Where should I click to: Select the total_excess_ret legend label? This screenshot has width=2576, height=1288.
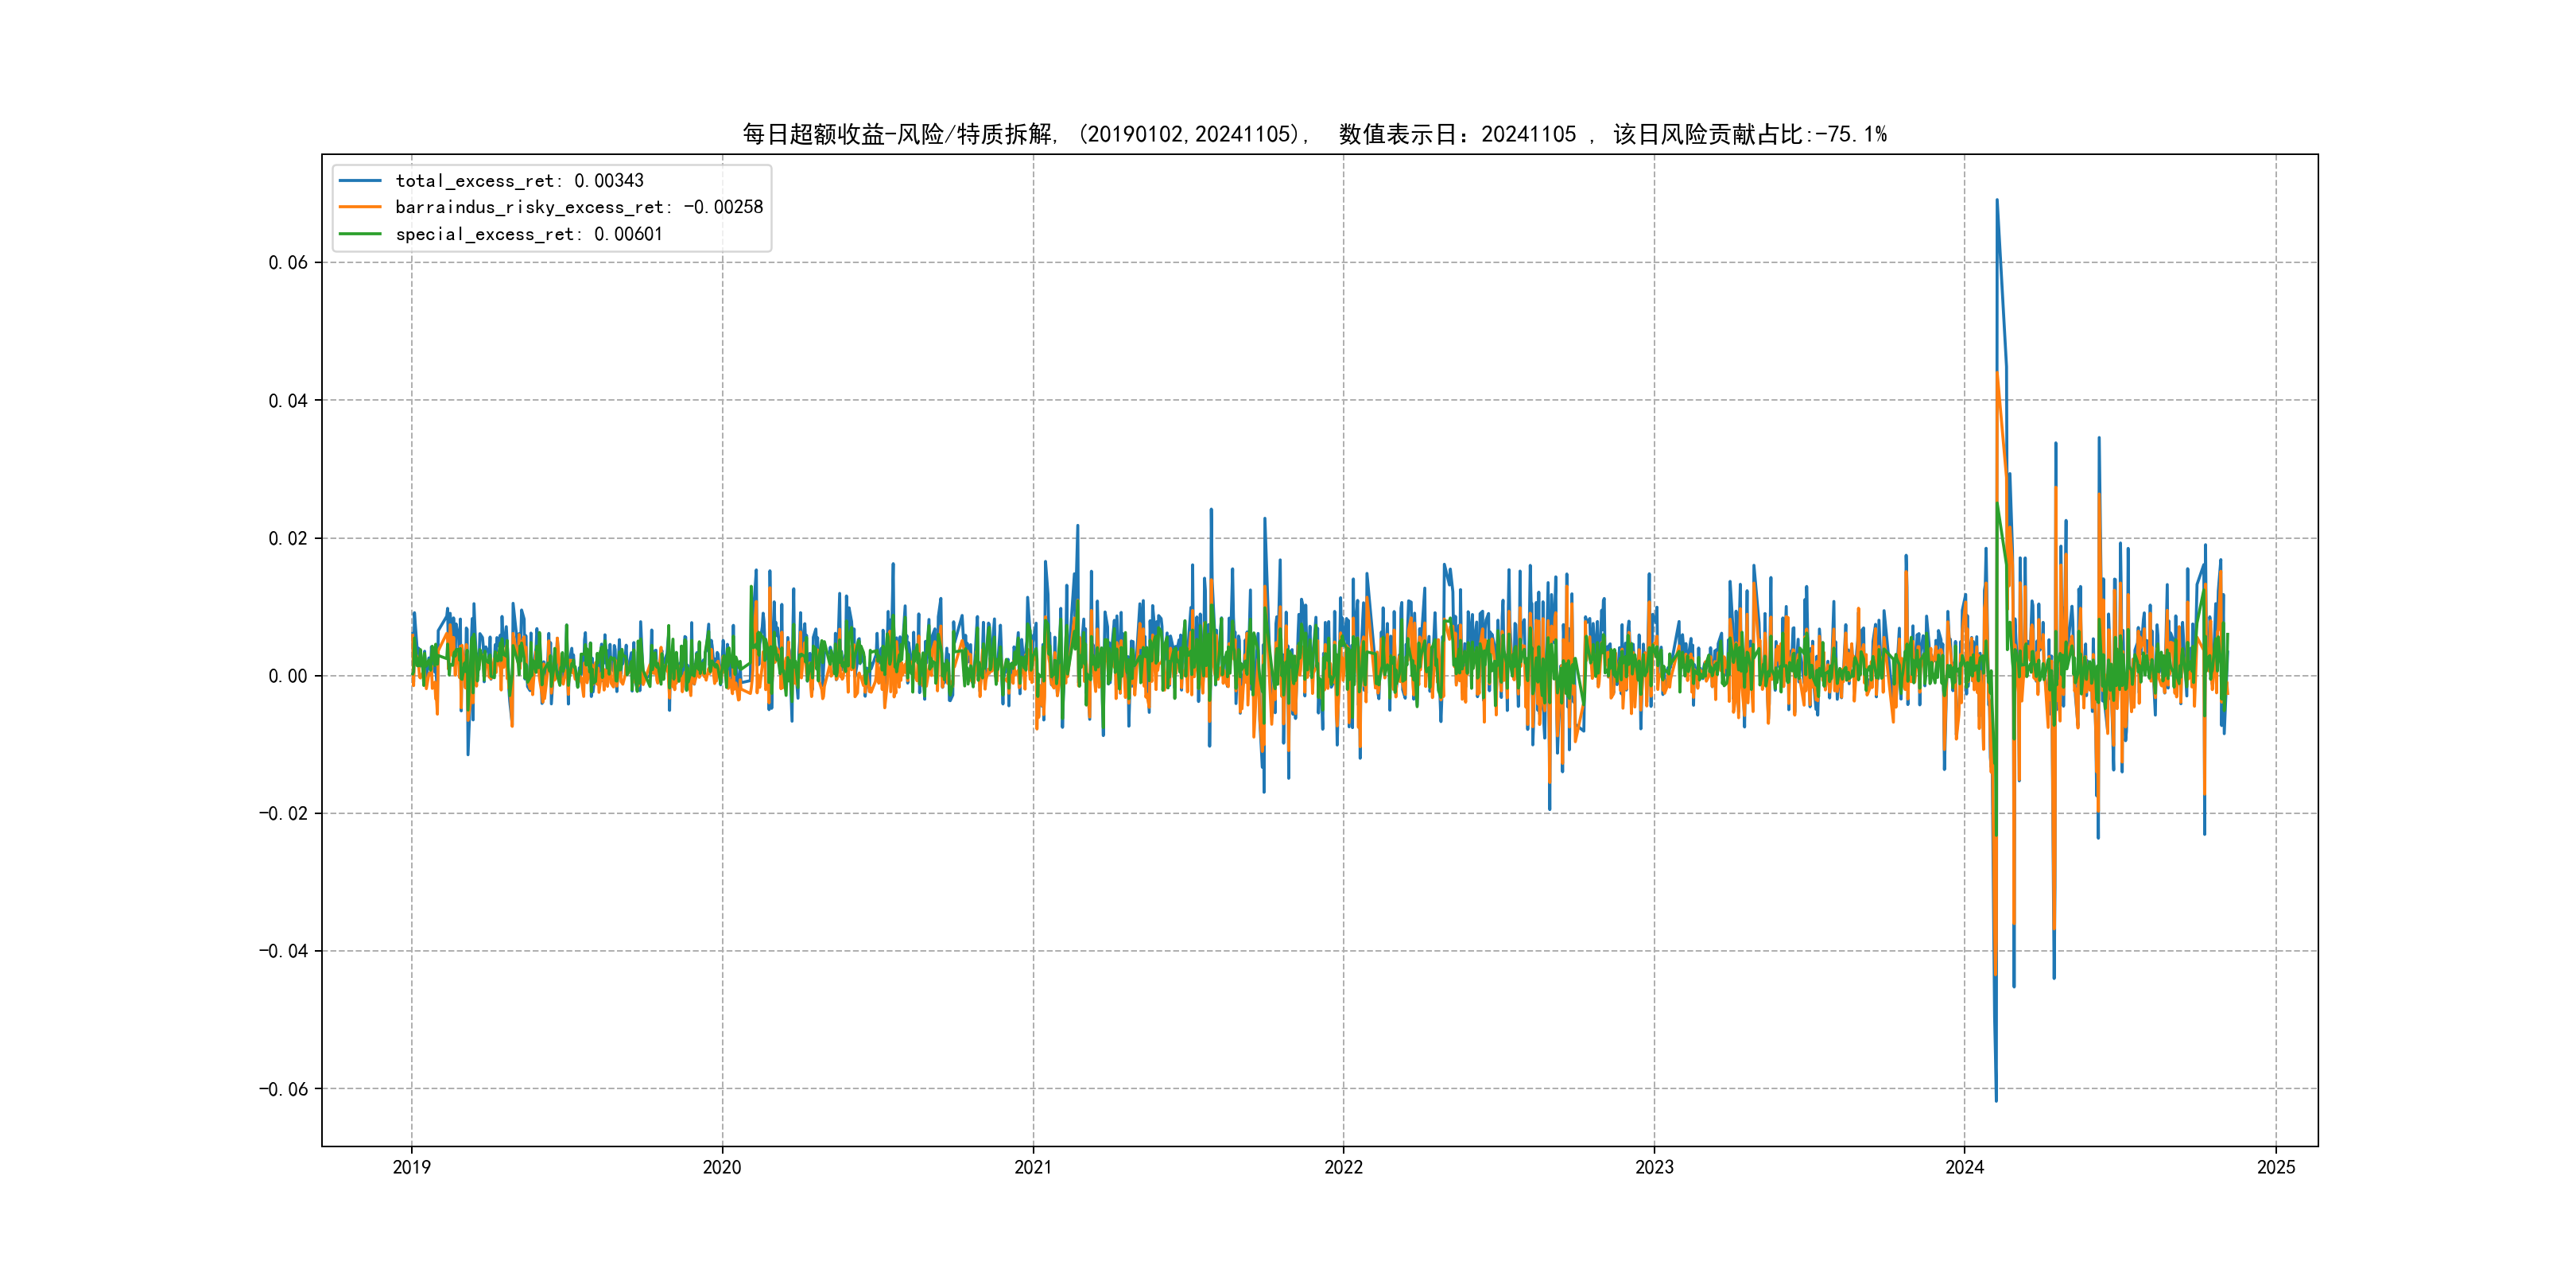pos(519,181)
